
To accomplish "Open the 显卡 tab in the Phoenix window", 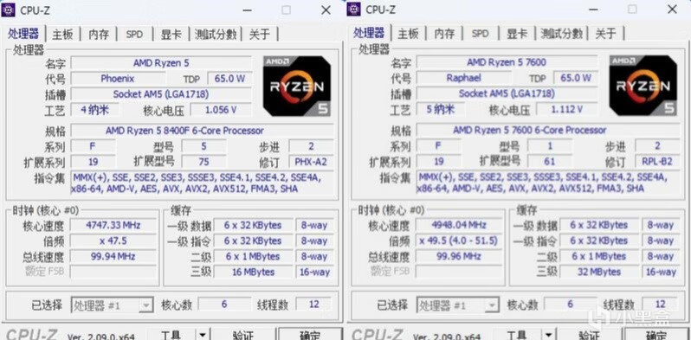I will pyautogui.click(x=171, y=35).
